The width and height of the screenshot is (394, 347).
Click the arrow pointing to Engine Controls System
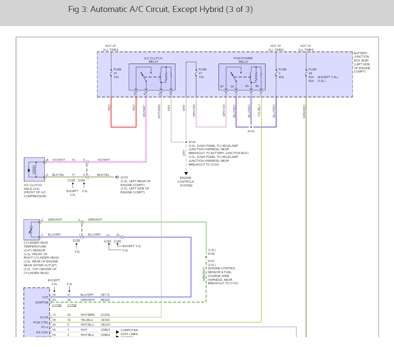(186, 173)
